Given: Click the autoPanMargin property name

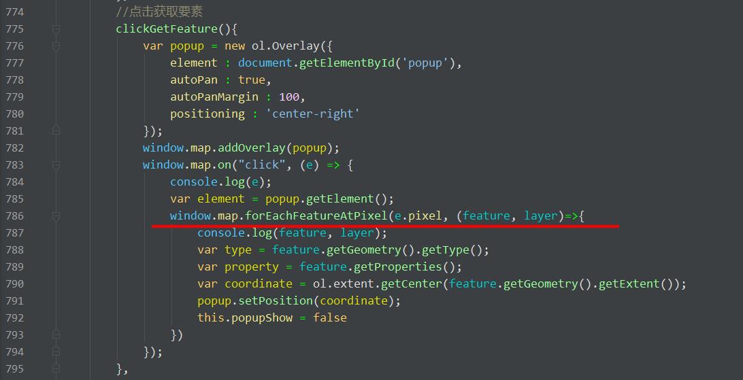Looking at the screenshot, I should tap(214, 97).
